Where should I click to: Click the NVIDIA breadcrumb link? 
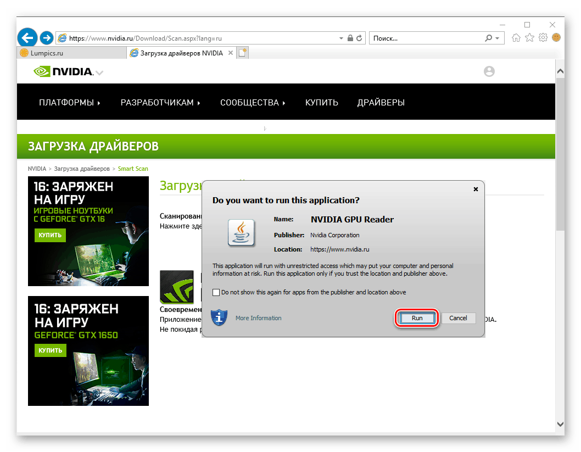coord(37,169)
